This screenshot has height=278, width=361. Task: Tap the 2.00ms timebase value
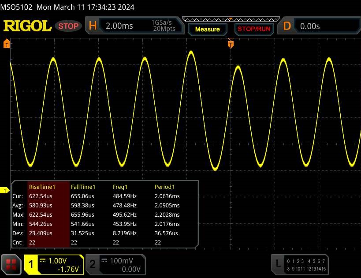point(119,26)
